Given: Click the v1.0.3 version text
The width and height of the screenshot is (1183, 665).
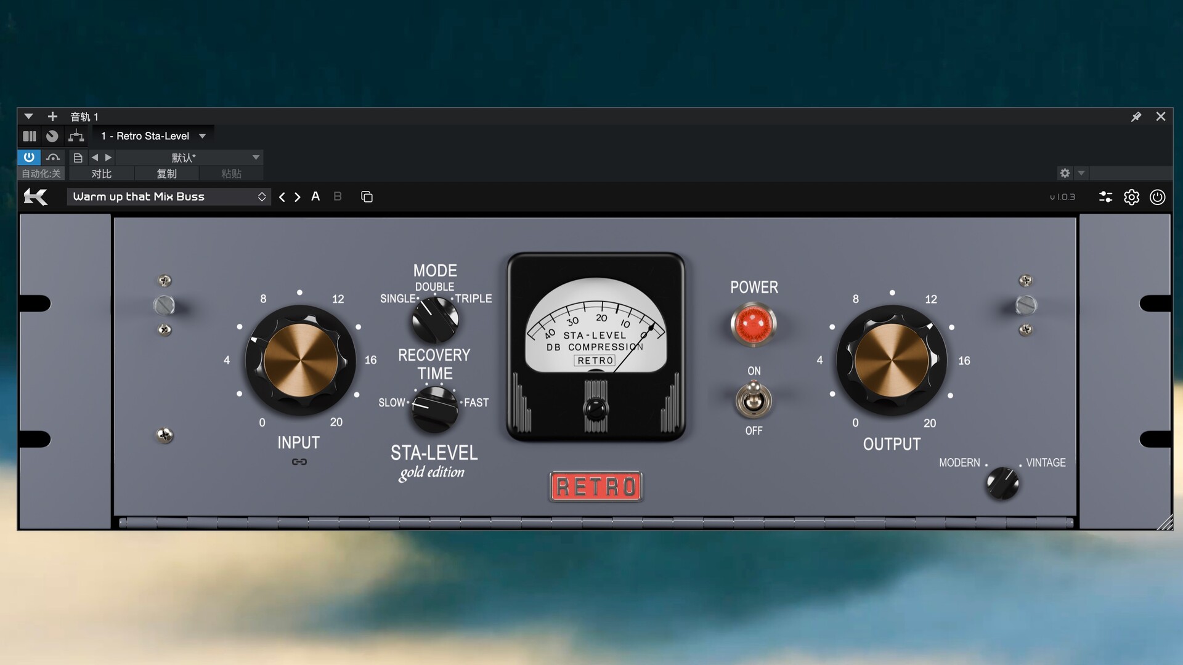Looking at the screenshot, I should [1063, 197].
